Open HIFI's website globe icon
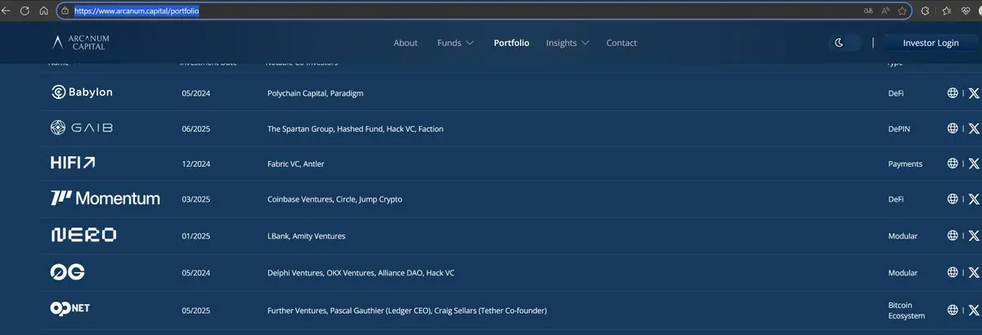Screen dimensions: 982x335 [953, 163]
